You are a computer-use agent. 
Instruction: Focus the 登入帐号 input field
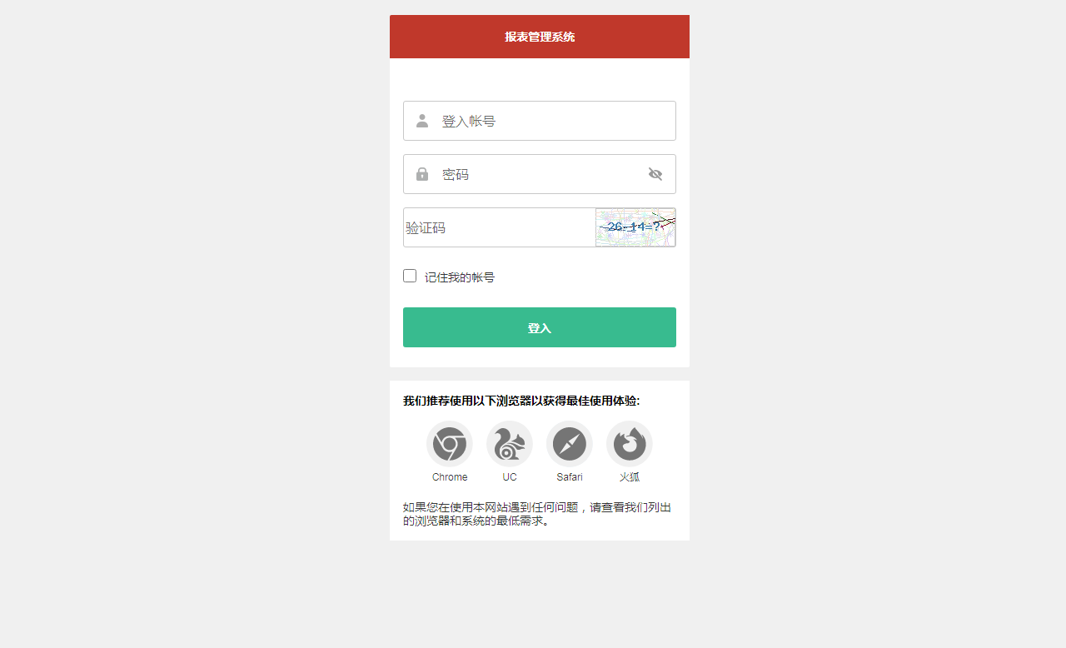[x=540, y=121]
